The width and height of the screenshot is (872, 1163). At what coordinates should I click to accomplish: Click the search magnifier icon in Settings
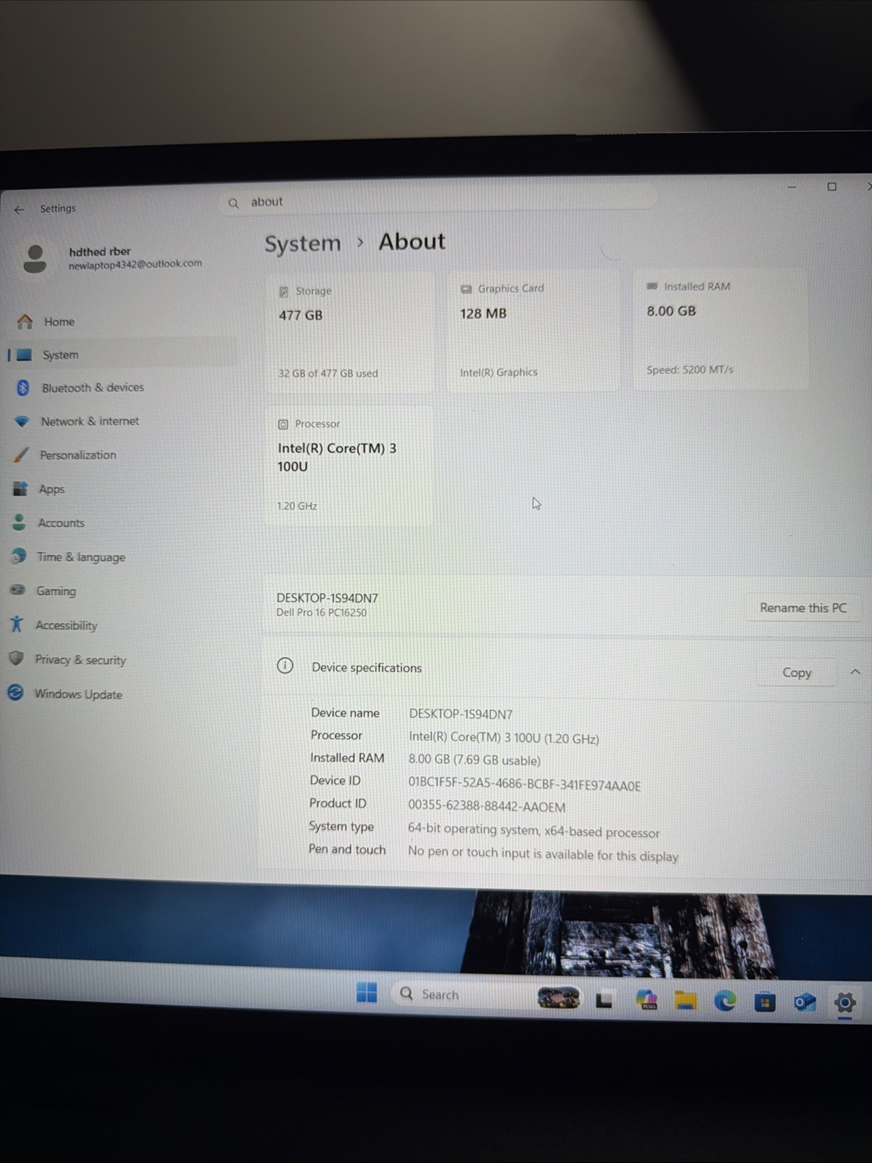pyautogui.click(x=233, y=204)
